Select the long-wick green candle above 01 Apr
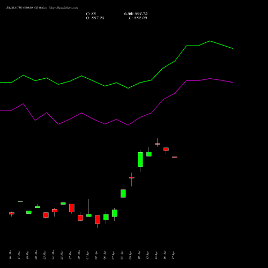 pos(89,215)
